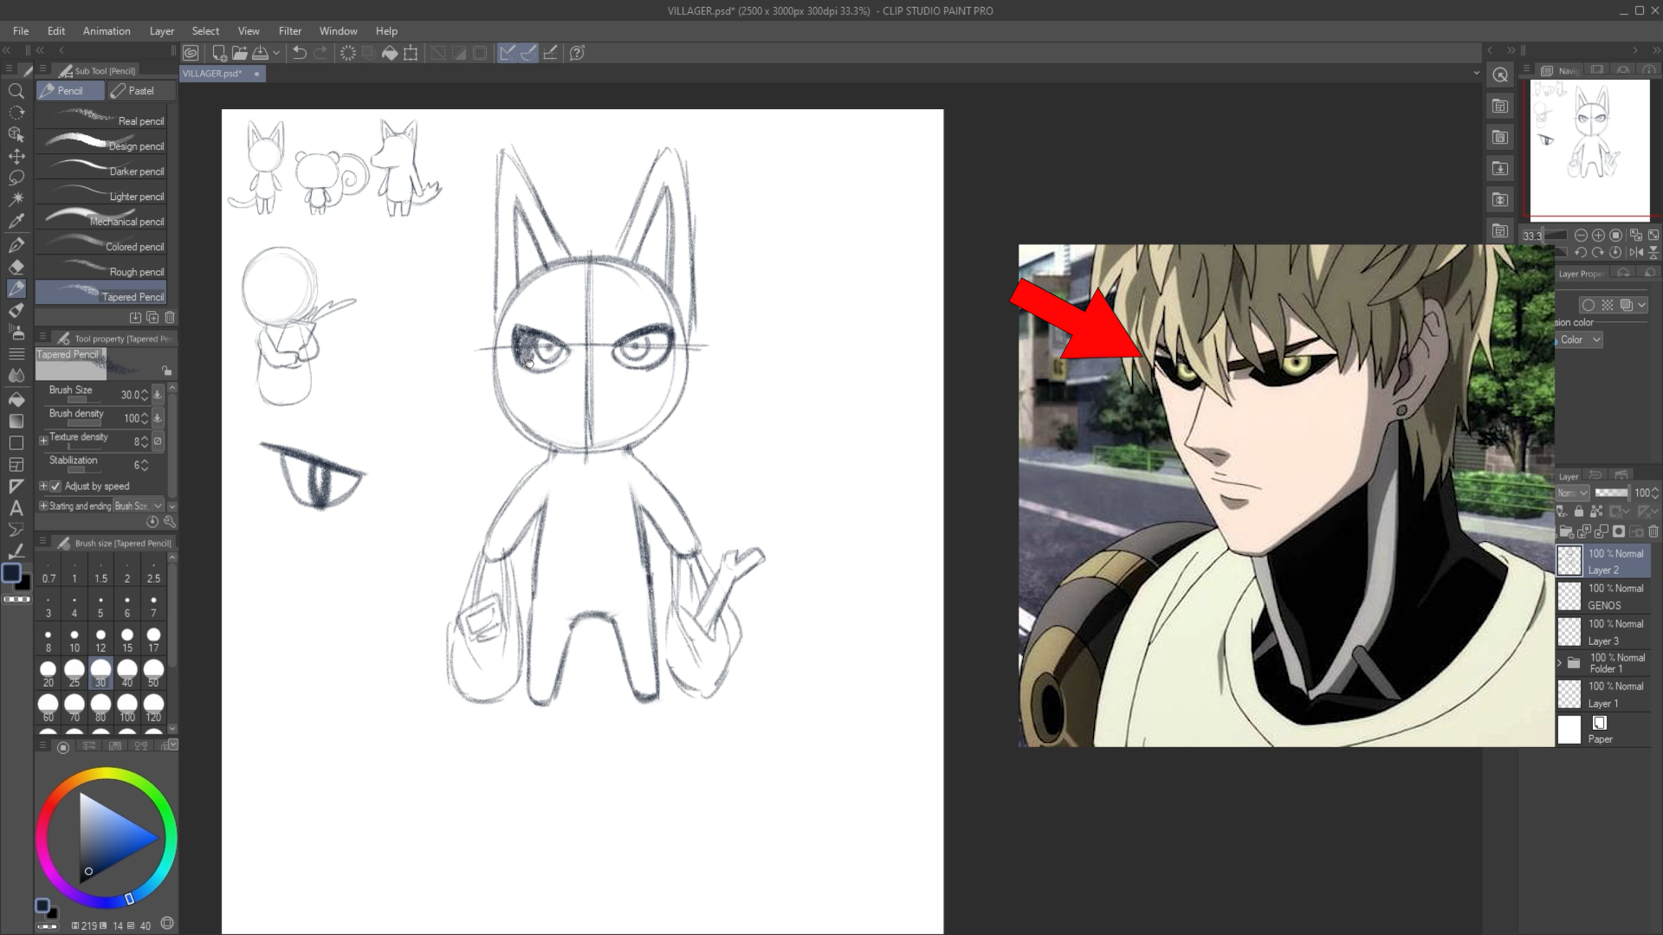Expand Texture density options plus
The width and height of the screenshot is (1663, 935).
[x=43, y=441]
